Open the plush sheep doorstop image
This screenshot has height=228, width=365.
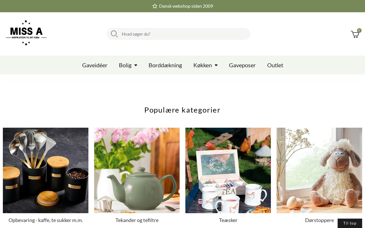coord(319,170)
